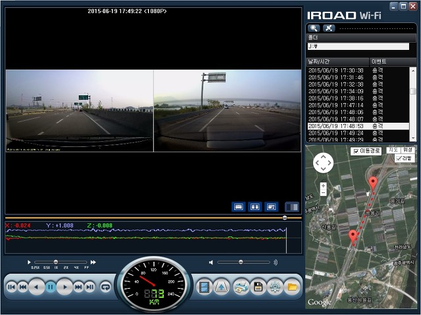
Task: Switch map to 지도 view
Action: pos(393,150)
